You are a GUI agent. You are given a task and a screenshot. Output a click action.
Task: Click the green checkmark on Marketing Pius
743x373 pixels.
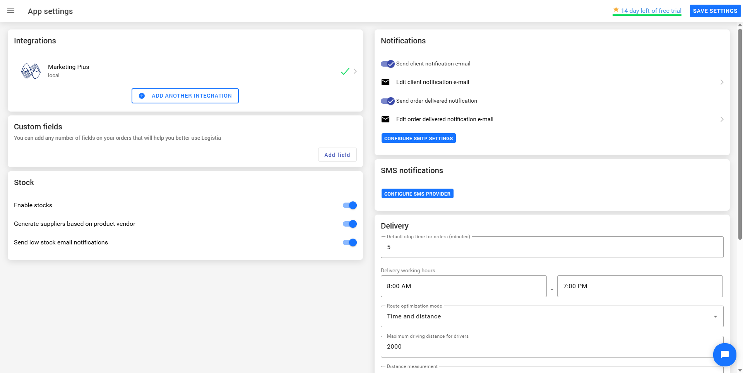(345, 71)
